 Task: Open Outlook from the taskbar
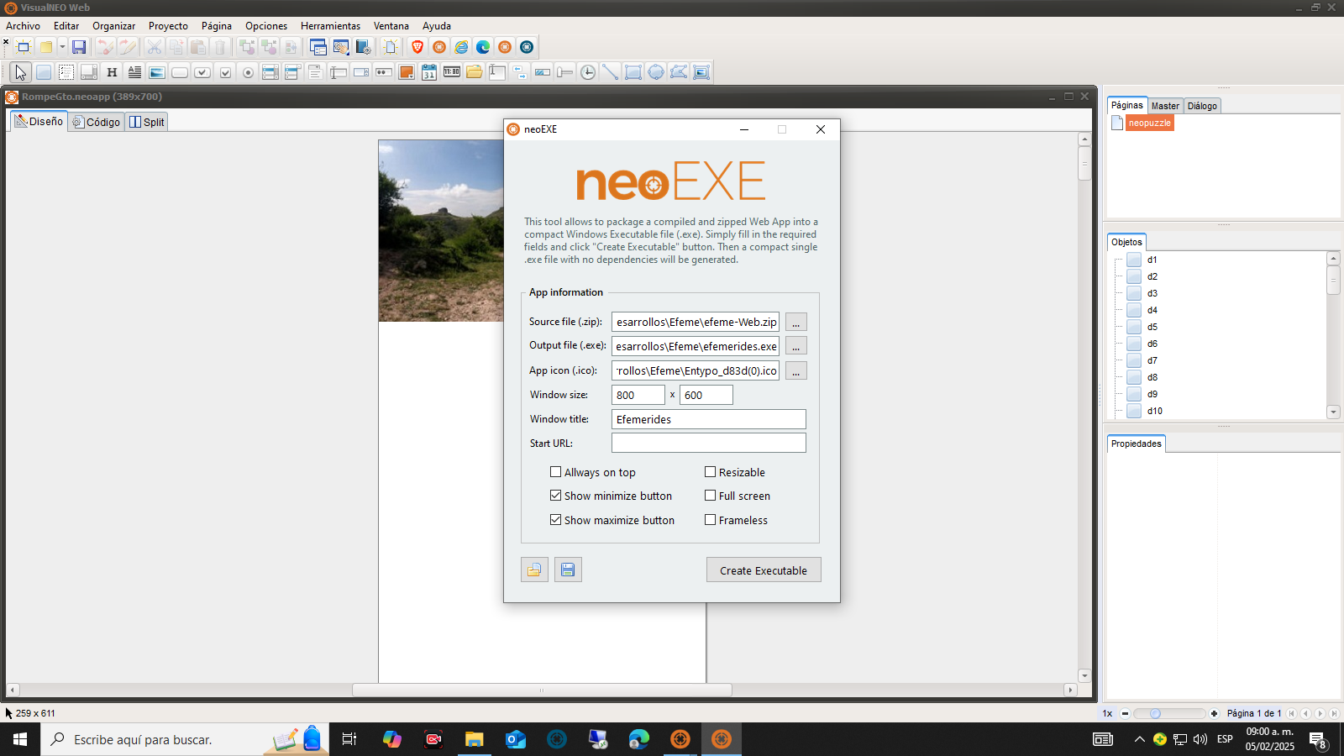tap(516, 739)
